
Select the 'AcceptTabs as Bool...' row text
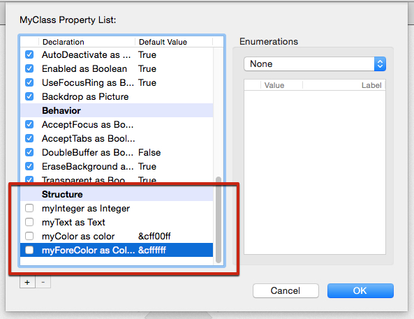point(89,138)
